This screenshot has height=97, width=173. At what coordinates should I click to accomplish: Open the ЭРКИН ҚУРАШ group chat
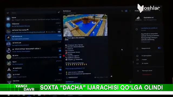[34, 50]
